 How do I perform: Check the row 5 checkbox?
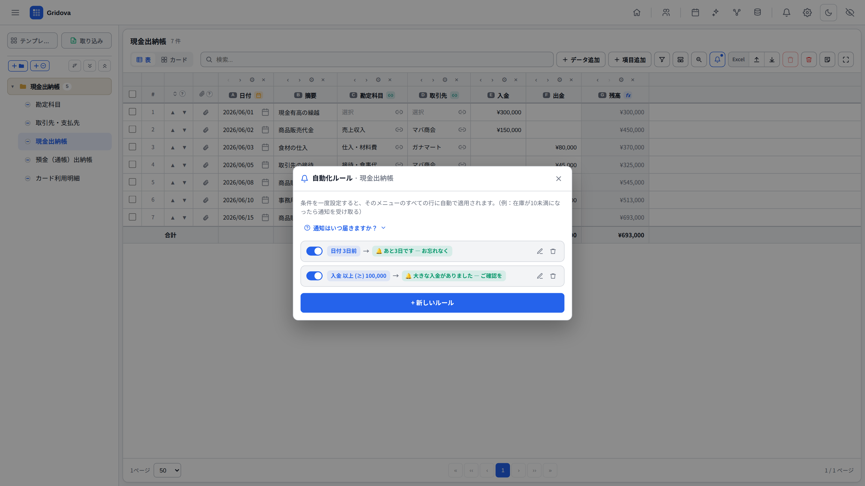pyautogui.click(x=132, y=182)
